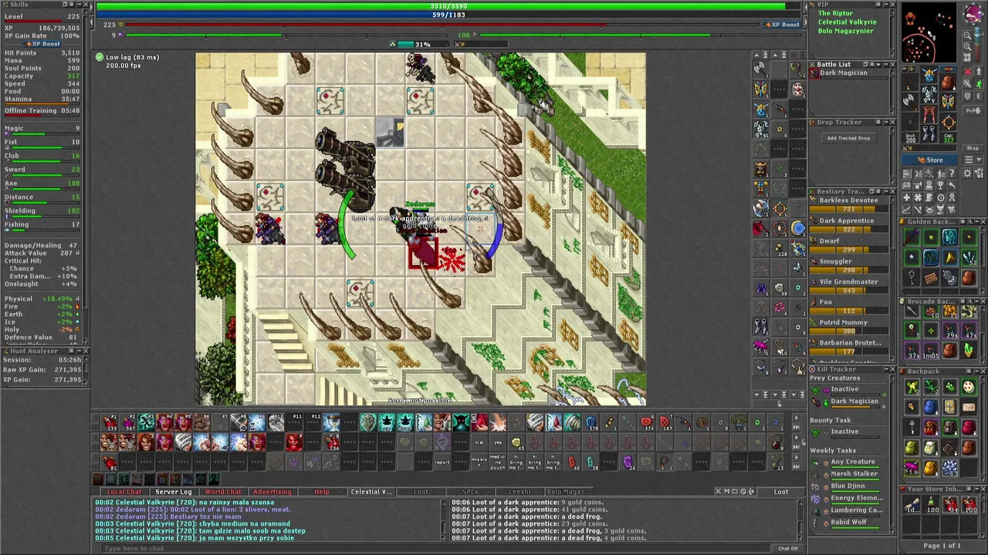
Task: Click Add Tracked Drop button
Action: point(849,138)
